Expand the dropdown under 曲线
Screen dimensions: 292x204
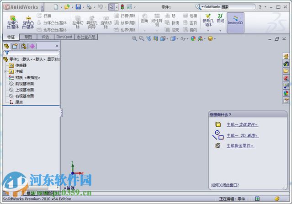(220, 31)
